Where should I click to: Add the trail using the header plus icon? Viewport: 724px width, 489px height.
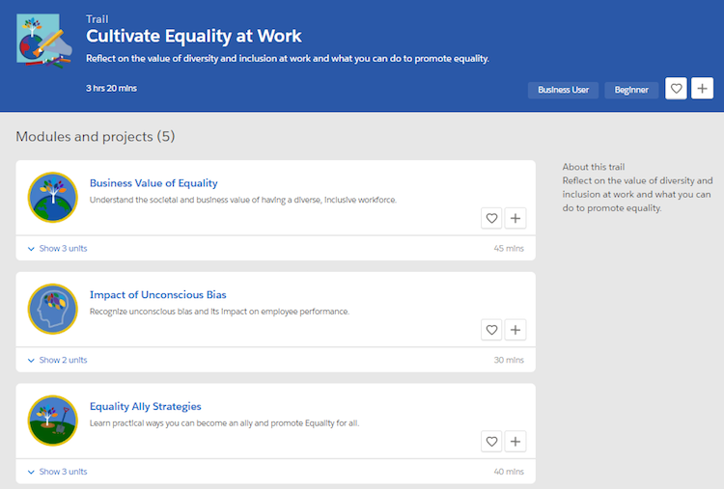point(702,89)
